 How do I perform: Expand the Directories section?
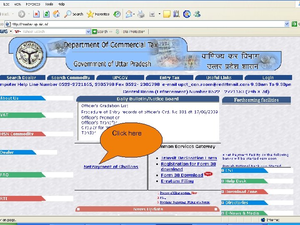tap(222, 202)
